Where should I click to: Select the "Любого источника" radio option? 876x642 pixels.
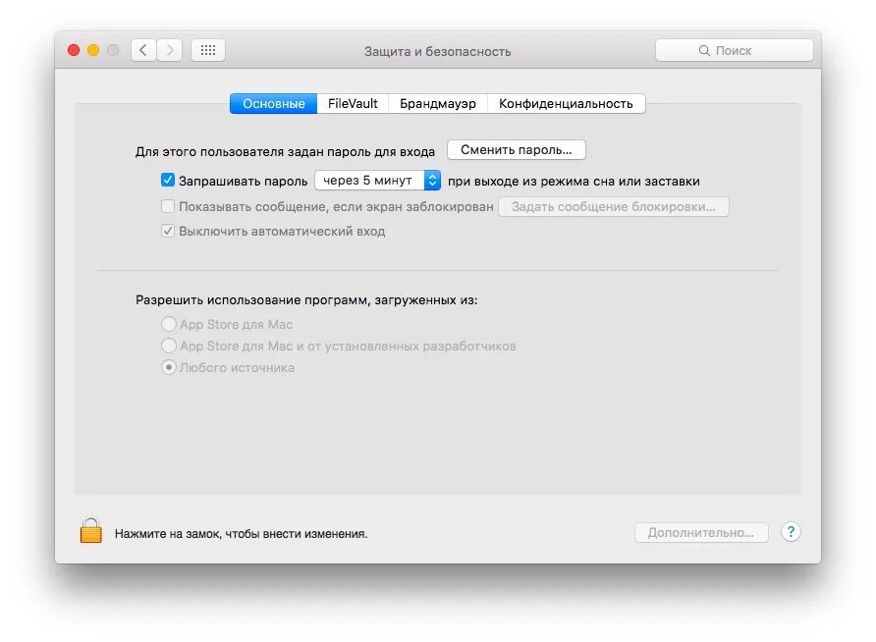(168, 367)
